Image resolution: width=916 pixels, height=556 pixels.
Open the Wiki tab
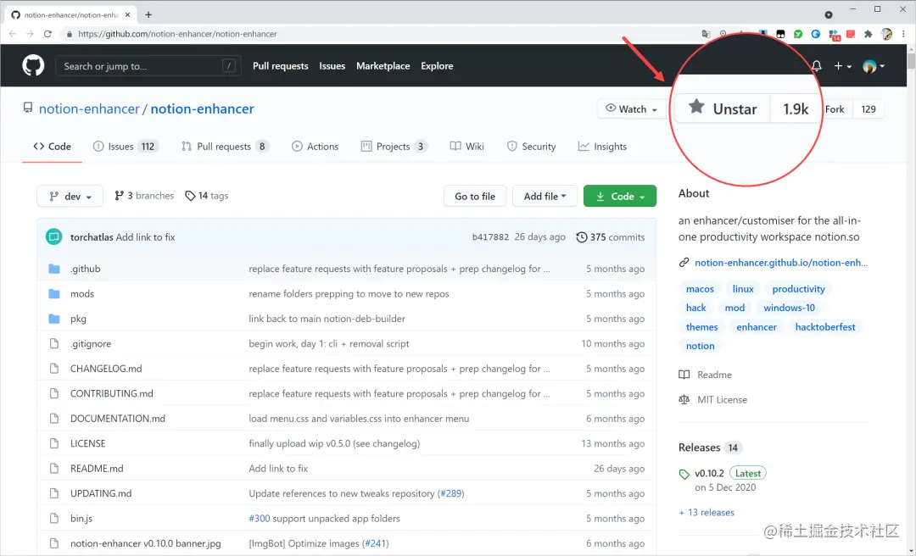click(x=466, y=147)
